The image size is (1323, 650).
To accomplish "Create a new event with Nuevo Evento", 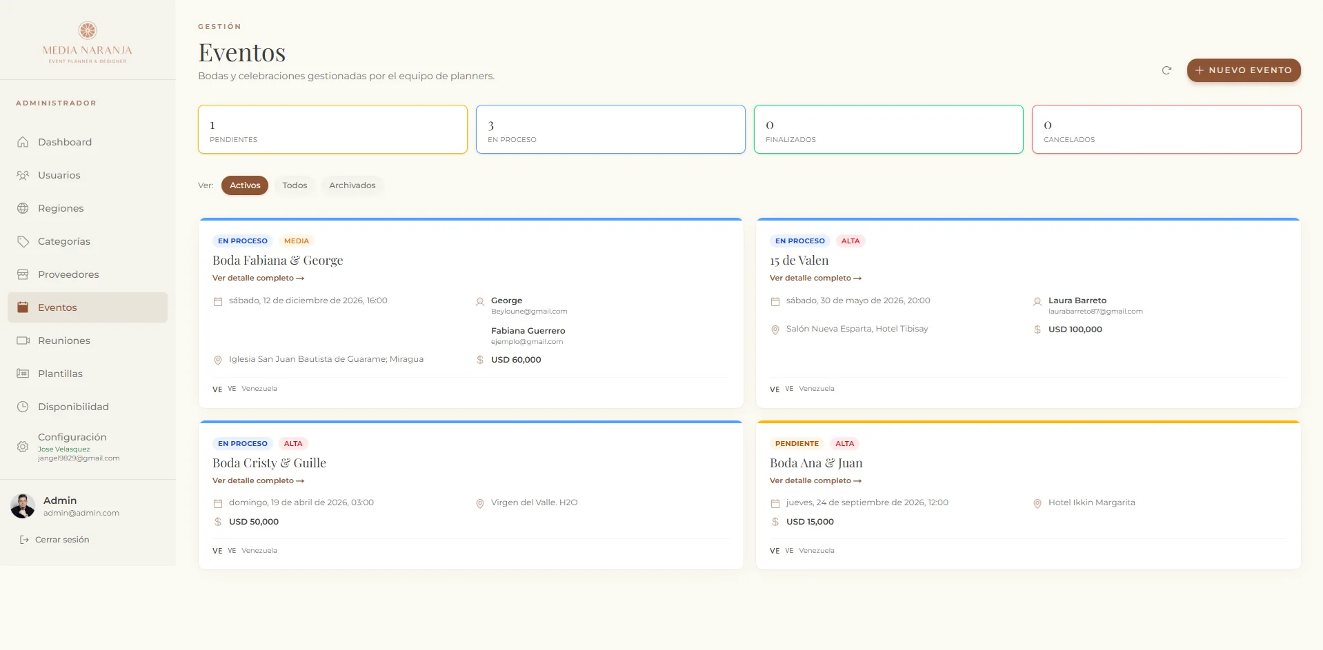I will tap(1244, 70).
